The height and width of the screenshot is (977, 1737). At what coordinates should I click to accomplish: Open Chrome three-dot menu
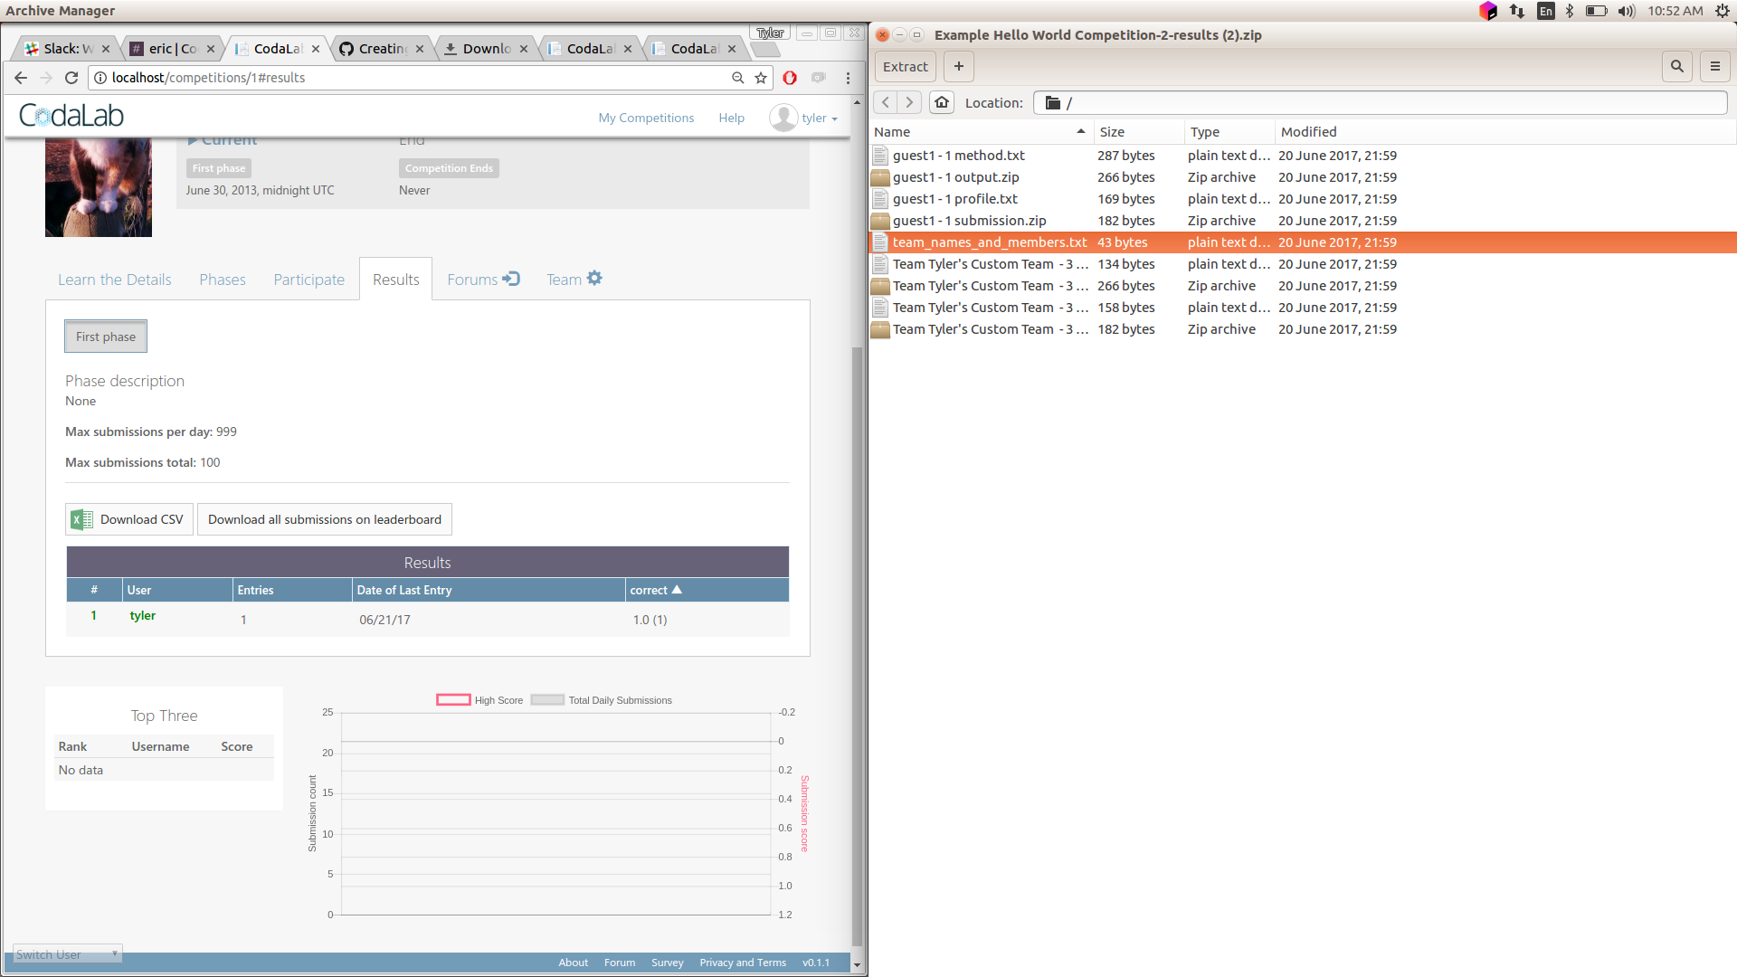coord(848,78)
